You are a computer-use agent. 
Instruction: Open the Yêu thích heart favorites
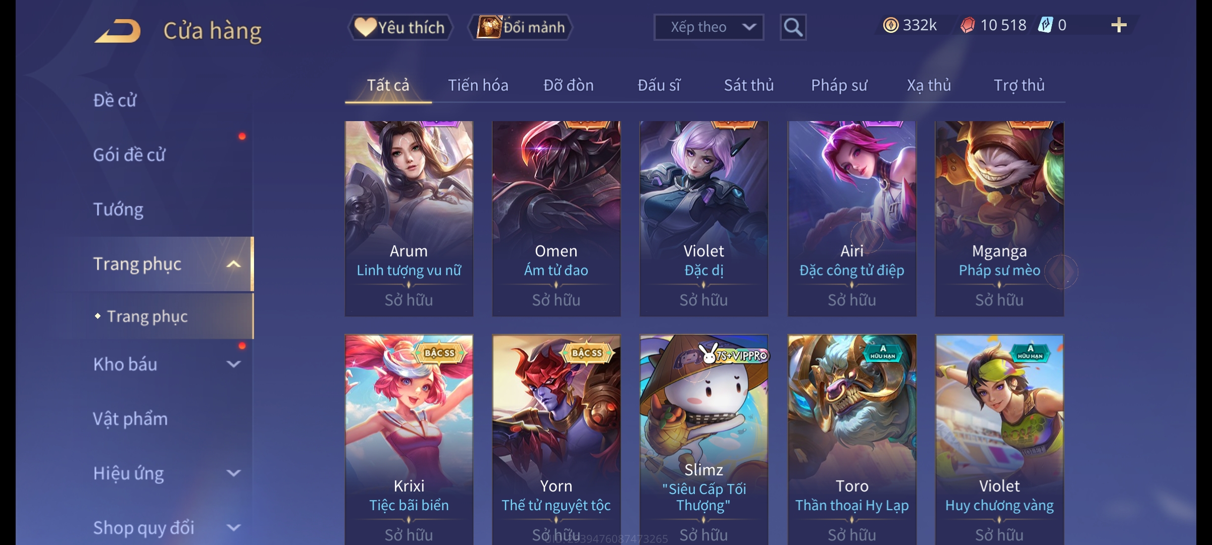coord(400,27)
